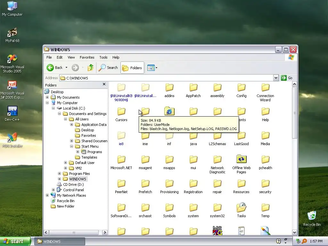Select the system32 folder

point(217,211)
